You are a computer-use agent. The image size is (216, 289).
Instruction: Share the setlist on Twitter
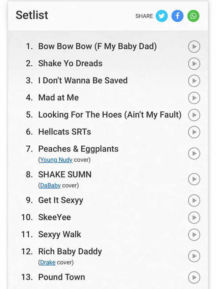162,16
